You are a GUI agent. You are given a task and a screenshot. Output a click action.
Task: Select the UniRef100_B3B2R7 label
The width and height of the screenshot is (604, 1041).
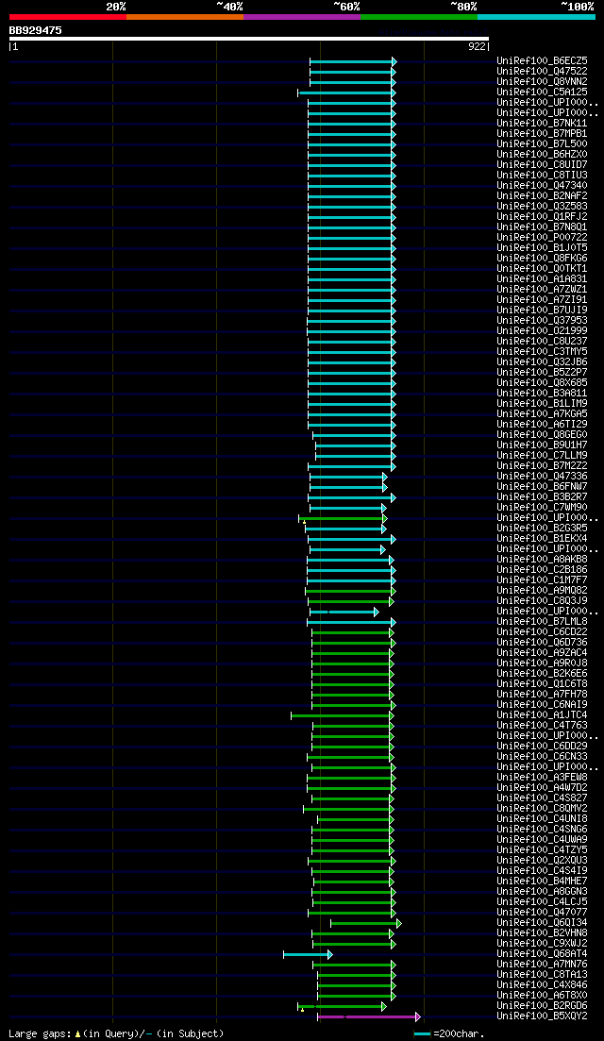(542, 496)
